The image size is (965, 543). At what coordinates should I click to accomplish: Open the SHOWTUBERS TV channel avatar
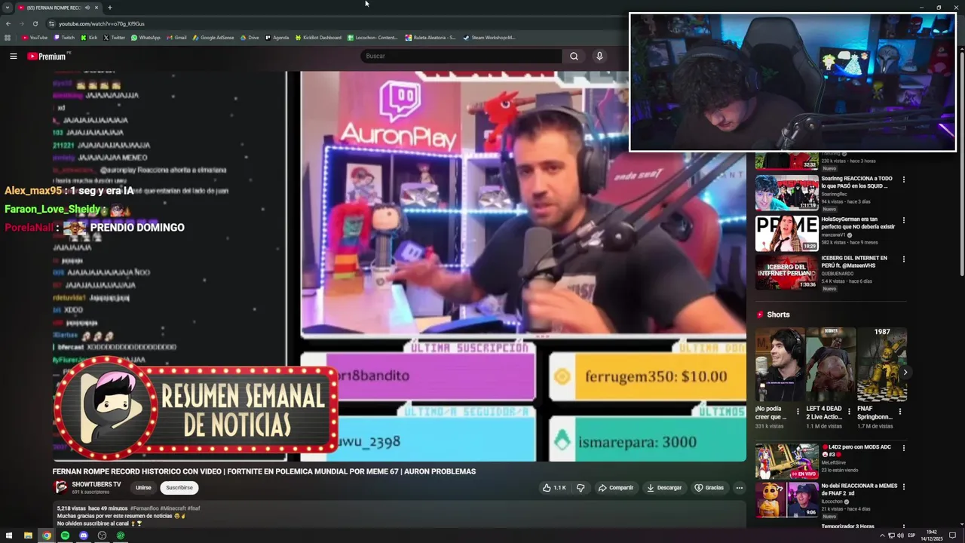pos(61,487)
